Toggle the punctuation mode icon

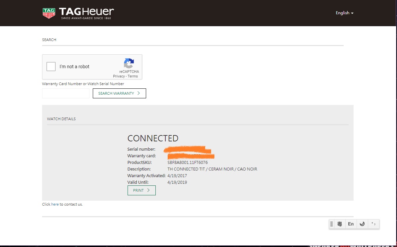373,224
